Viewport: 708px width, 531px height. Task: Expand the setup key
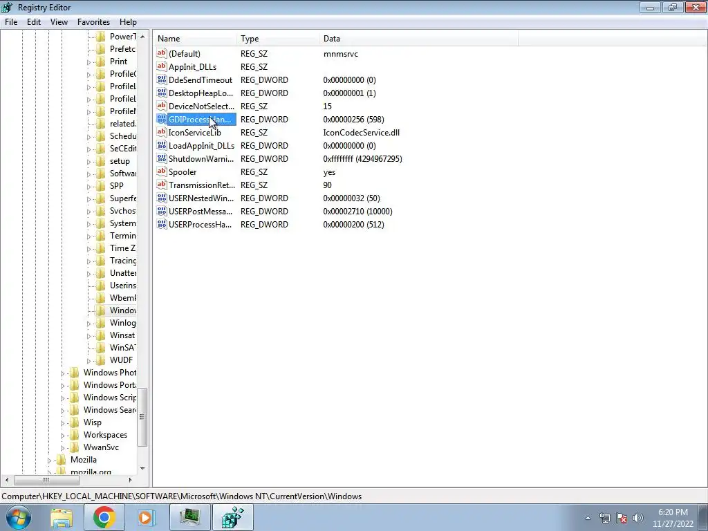pyautogui.click(x=89, y=161)
